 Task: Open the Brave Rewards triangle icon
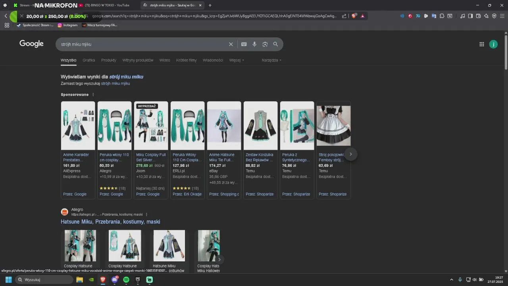(x=362, y=16)
